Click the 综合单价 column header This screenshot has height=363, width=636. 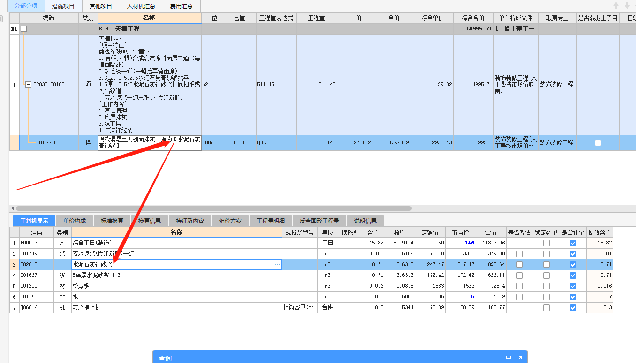coord(433,18)
